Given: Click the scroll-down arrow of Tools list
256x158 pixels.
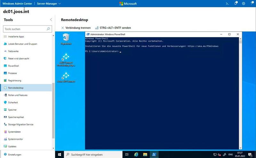Looking at the screenshot, I should (x=53, y=148).
